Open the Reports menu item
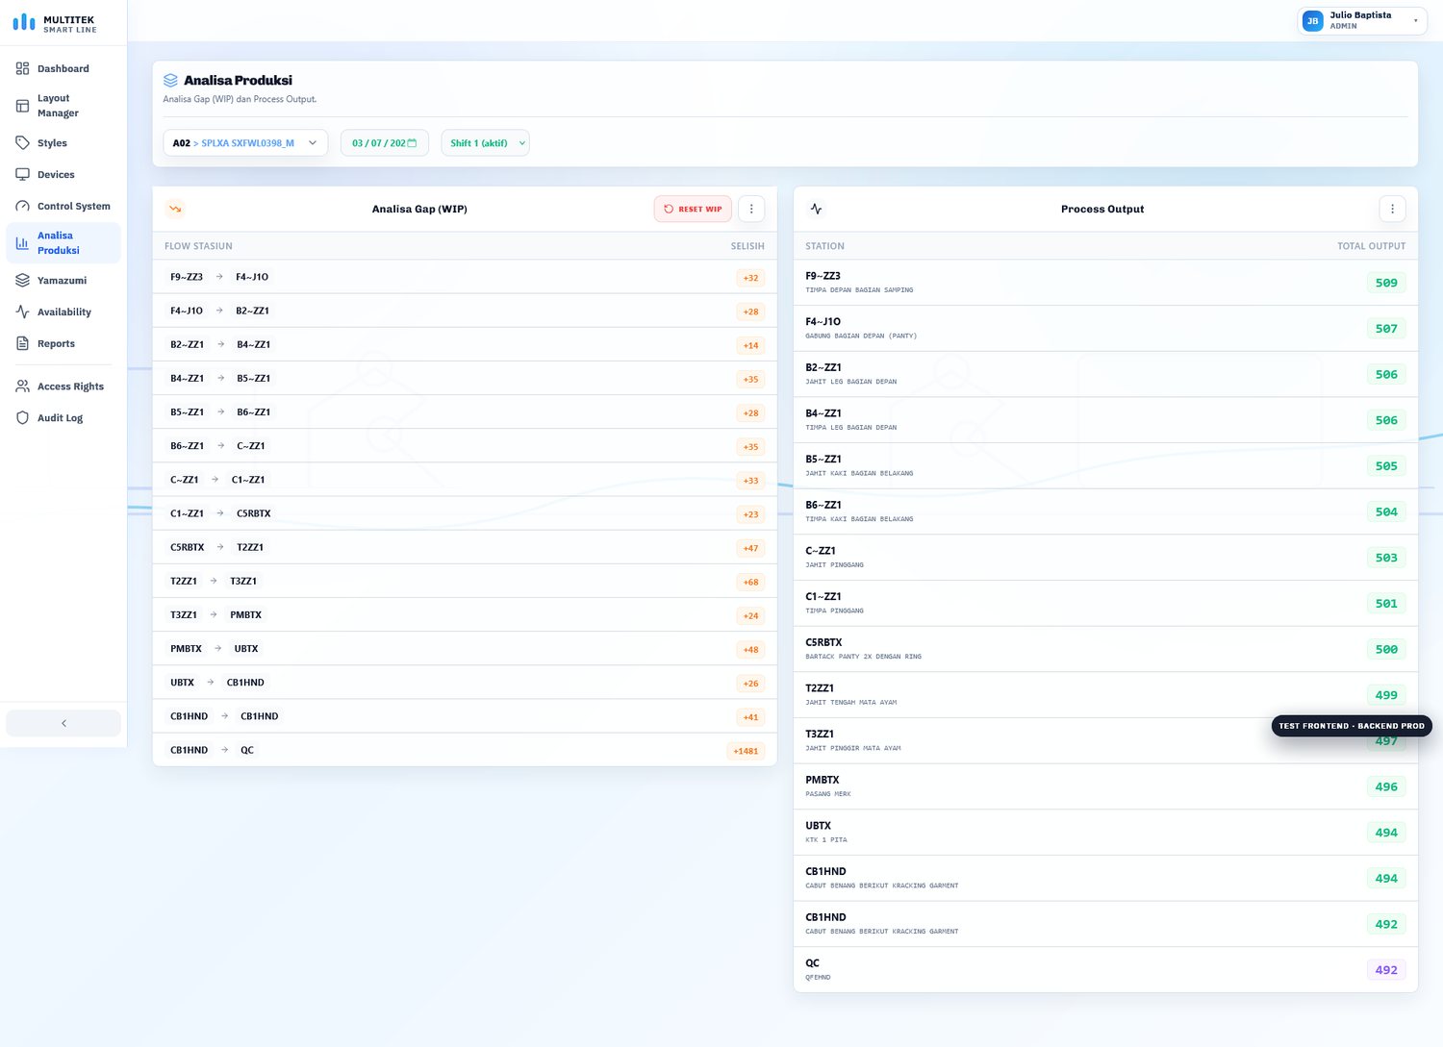The image size is (1443, 1047). pyautogui.click(x=63, y=343)
